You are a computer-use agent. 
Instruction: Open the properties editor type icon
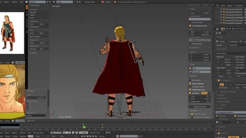(x=218, y=29)
